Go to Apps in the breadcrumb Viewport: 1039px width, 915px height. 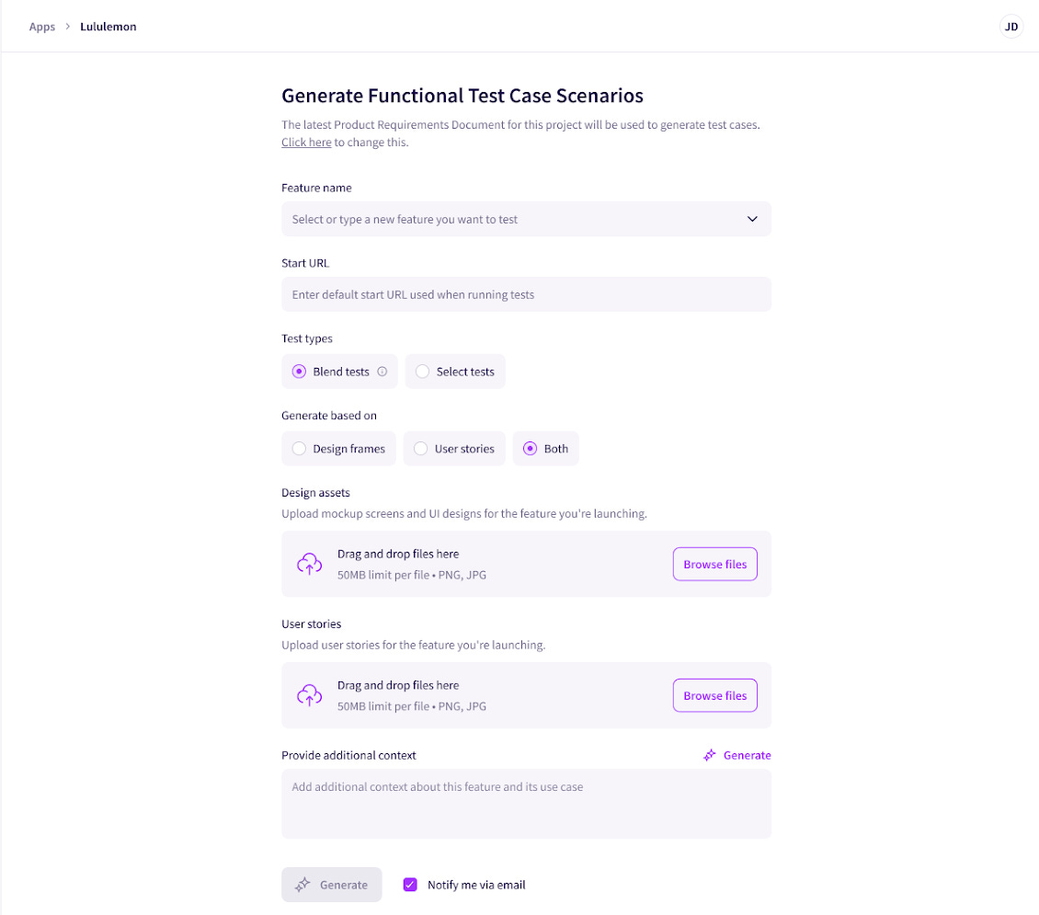tap(42, 27)
